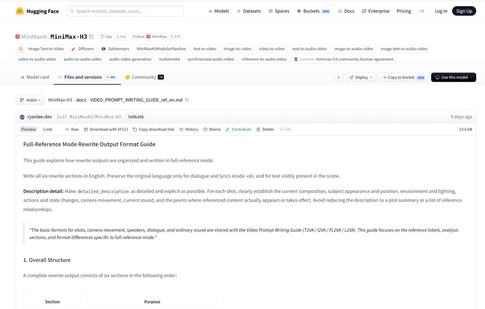Click the audio-video-generation tag
Viewport: 485px width, 309px height.
[x=130, y=59]
